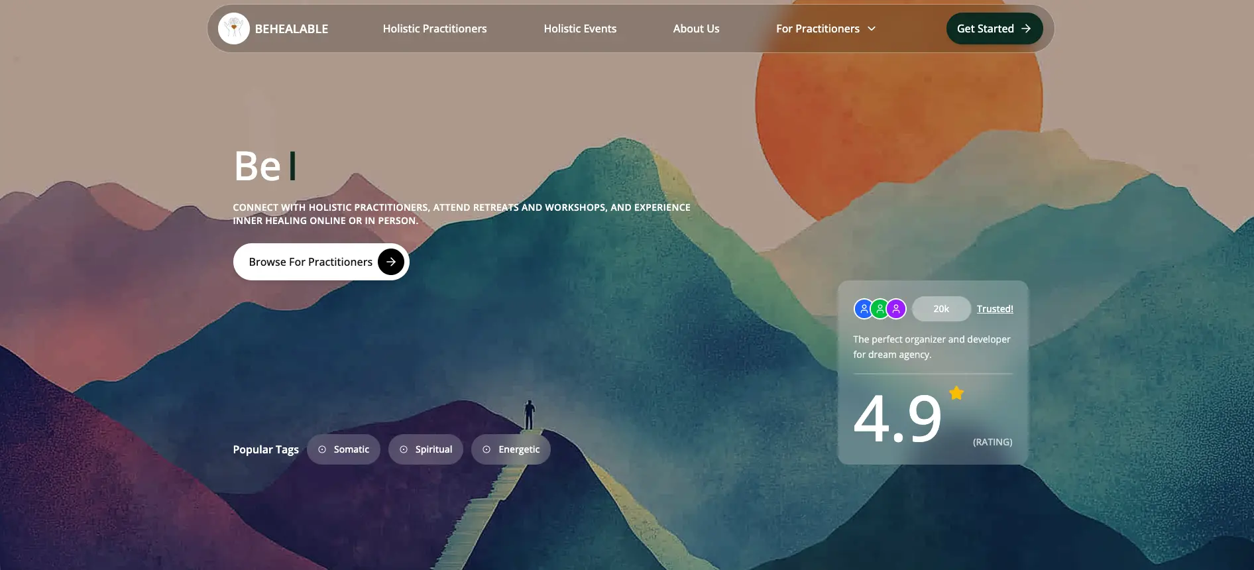The width and height of the screenshot is (1254, 570).
Task: Click the blue user avatar icon
Action: 863,309
